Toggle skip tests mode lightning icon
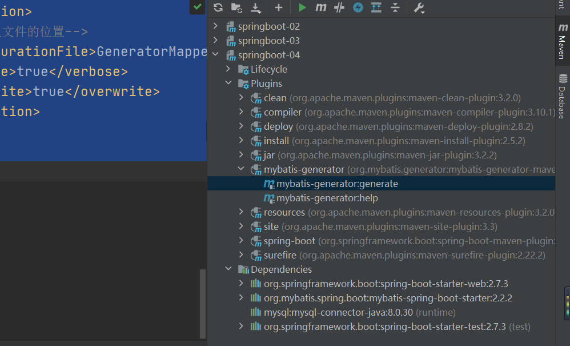 [x=358, y=7]
